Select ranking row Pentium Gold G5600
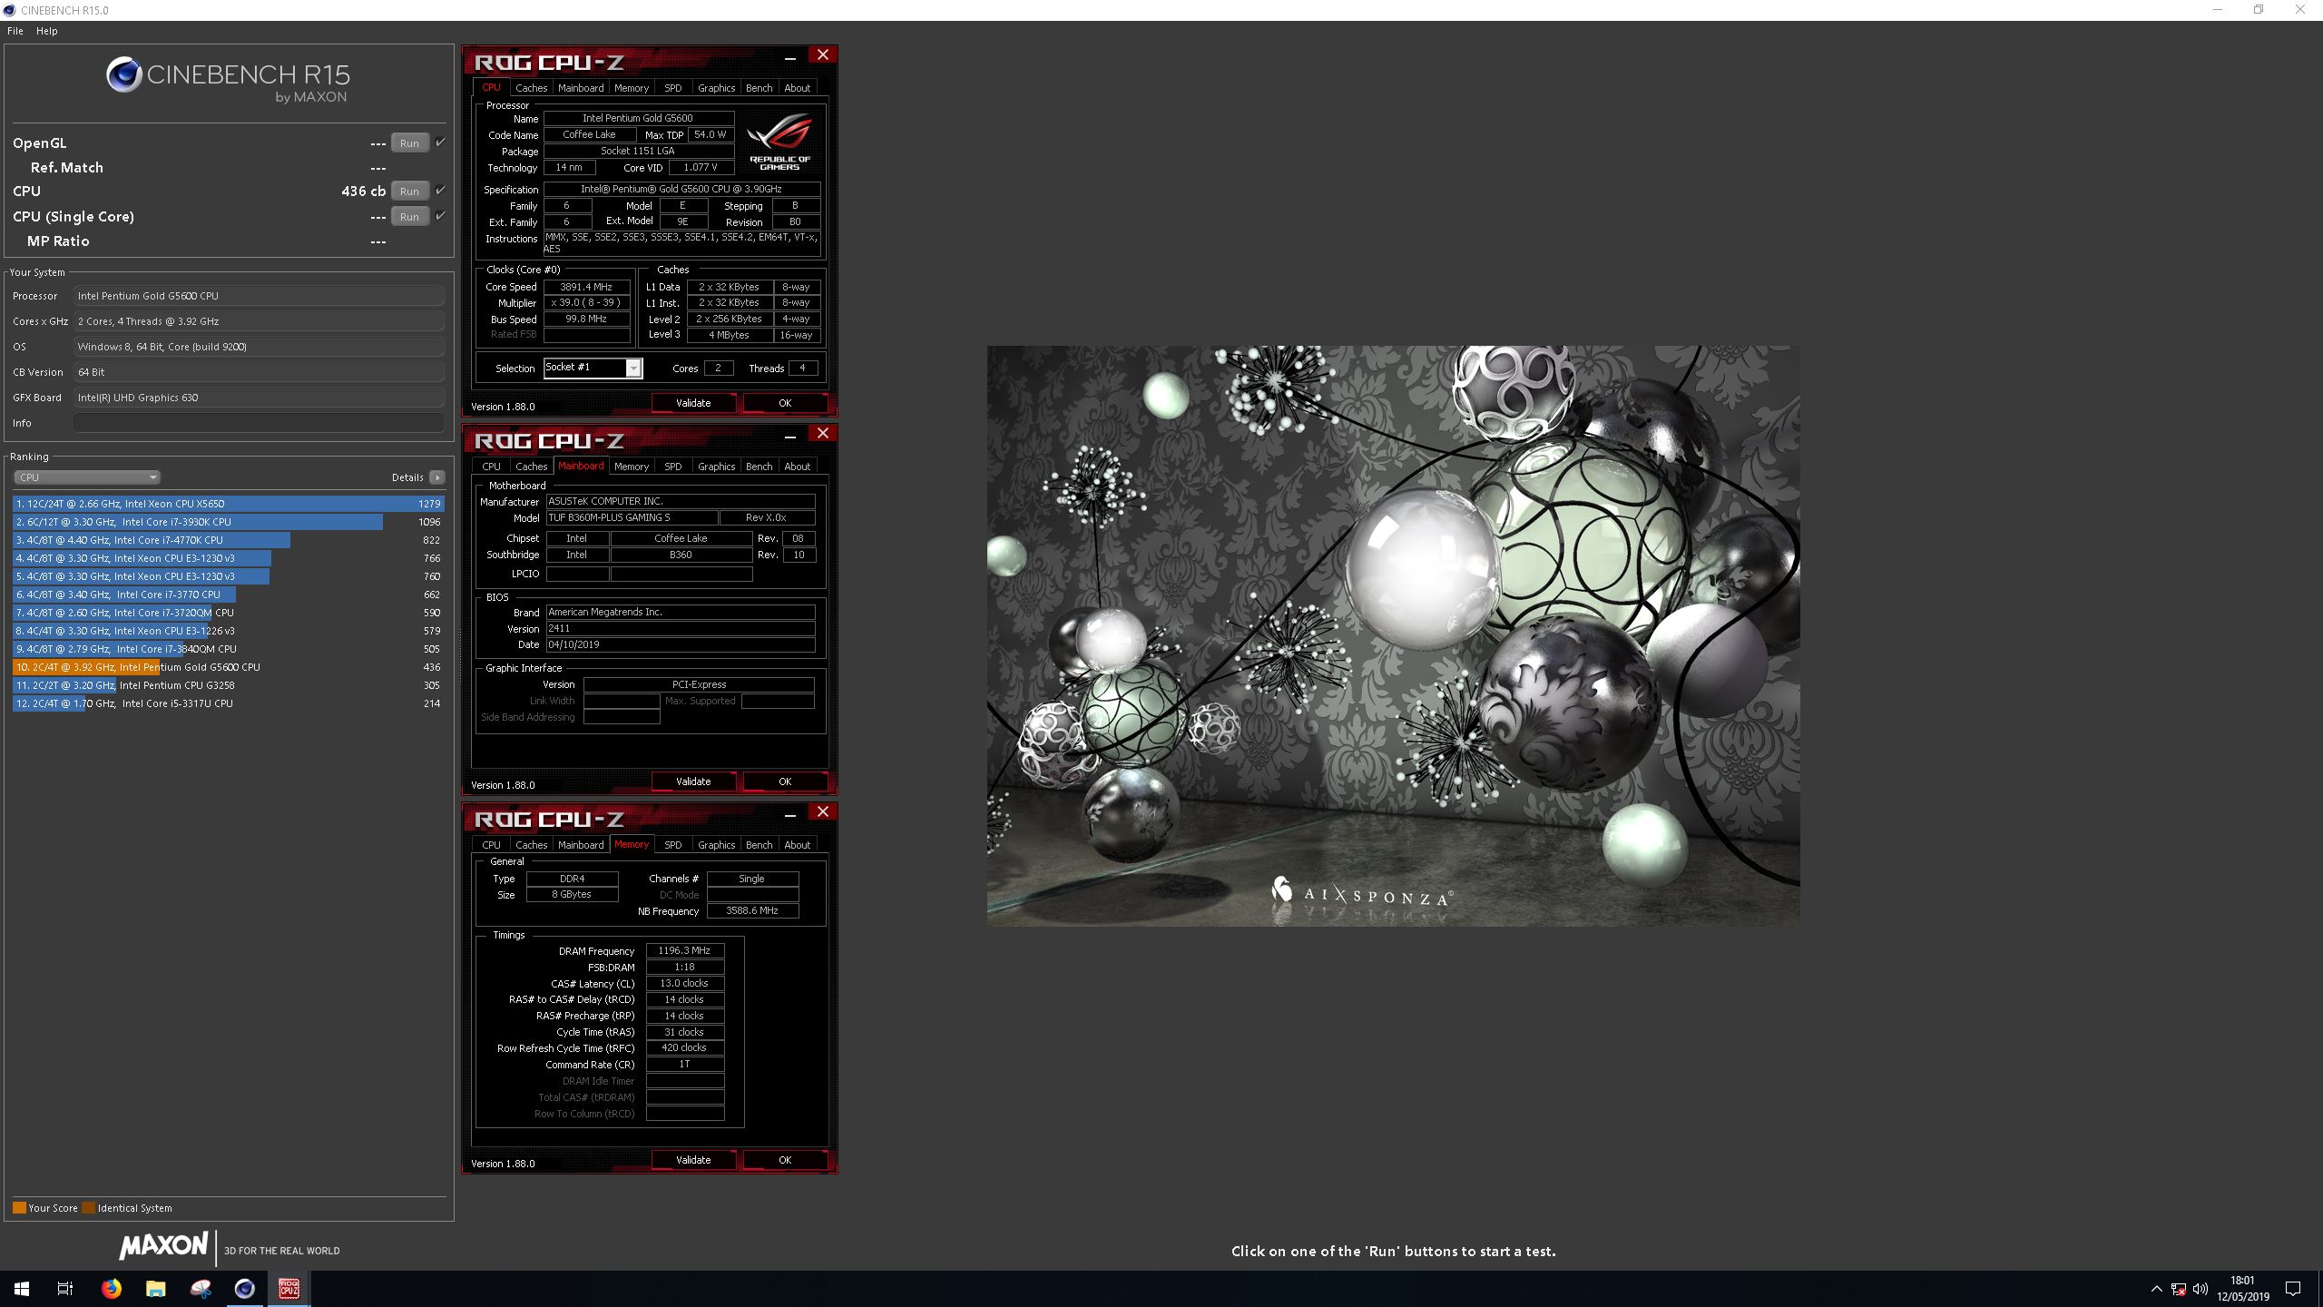 pos(229,667)
